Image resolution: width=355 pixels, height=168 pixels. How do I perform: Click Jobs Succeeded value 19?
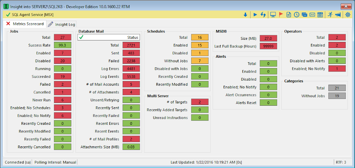(63, 76)
